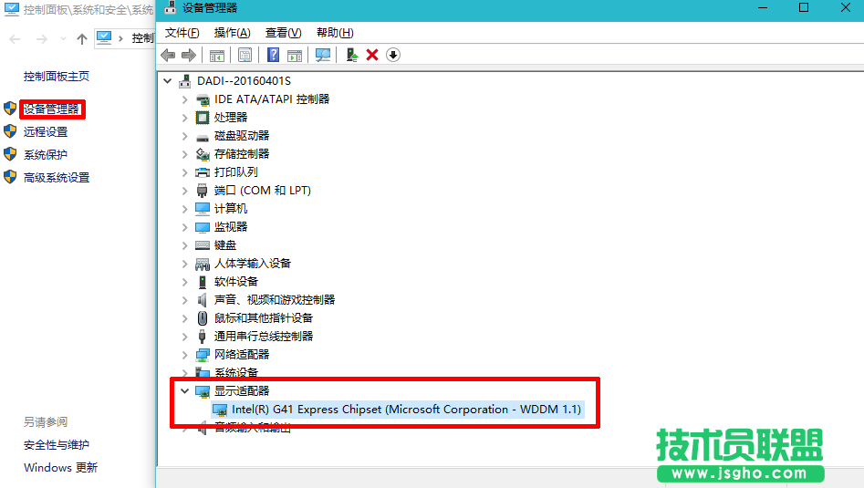This screenshot has width=864, height=488.
Task: Expand the 打印队列 node
Action: point(184,172)
